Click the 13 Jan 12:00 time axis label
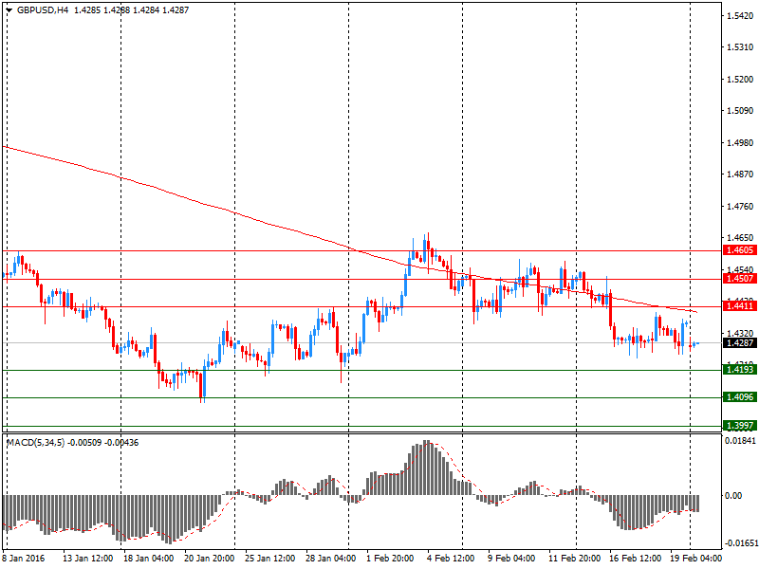 pyautogui.click(x=87, y=559)
